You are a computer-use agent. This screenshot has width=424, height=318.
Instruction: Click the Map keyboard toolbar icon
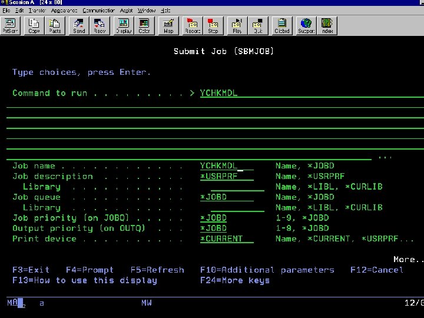pyautogui.click(x=168, y=26)
